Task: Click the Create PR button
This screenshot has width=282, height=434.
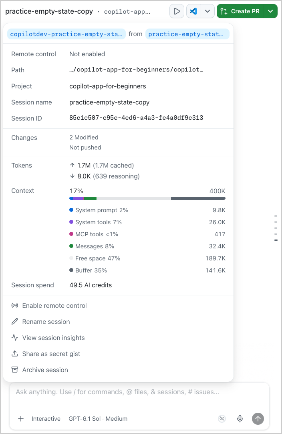Action: (x=240, y=11)
